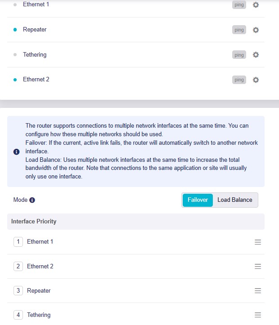The height and width of the screenshot is (325, 279).
Task: Open settings gear for Ethernet 1
Action: (x=256, y=5)
